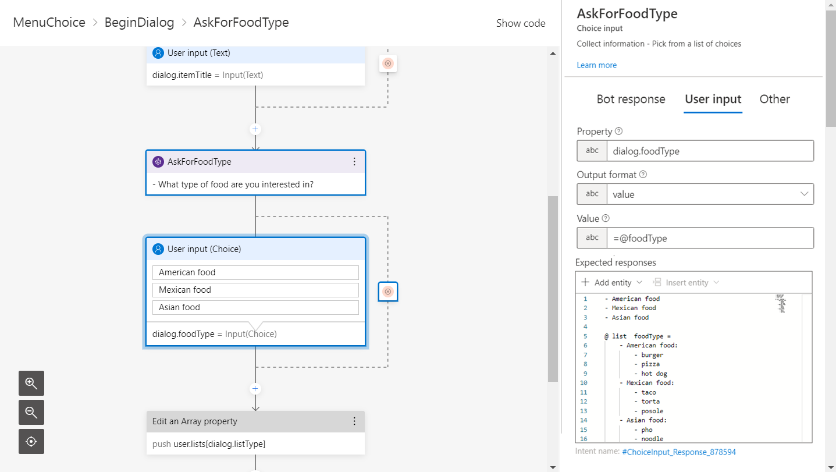Screen dimensions: 836x472
Task: Open the Edit an Array property options menu
Action: (x=354, y=421)
